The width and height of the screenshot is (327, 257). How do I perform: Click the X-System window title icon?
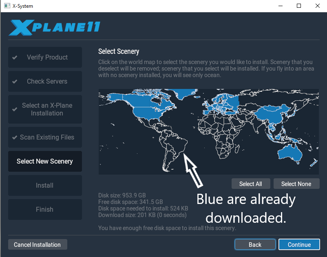[x=7, y=6]
